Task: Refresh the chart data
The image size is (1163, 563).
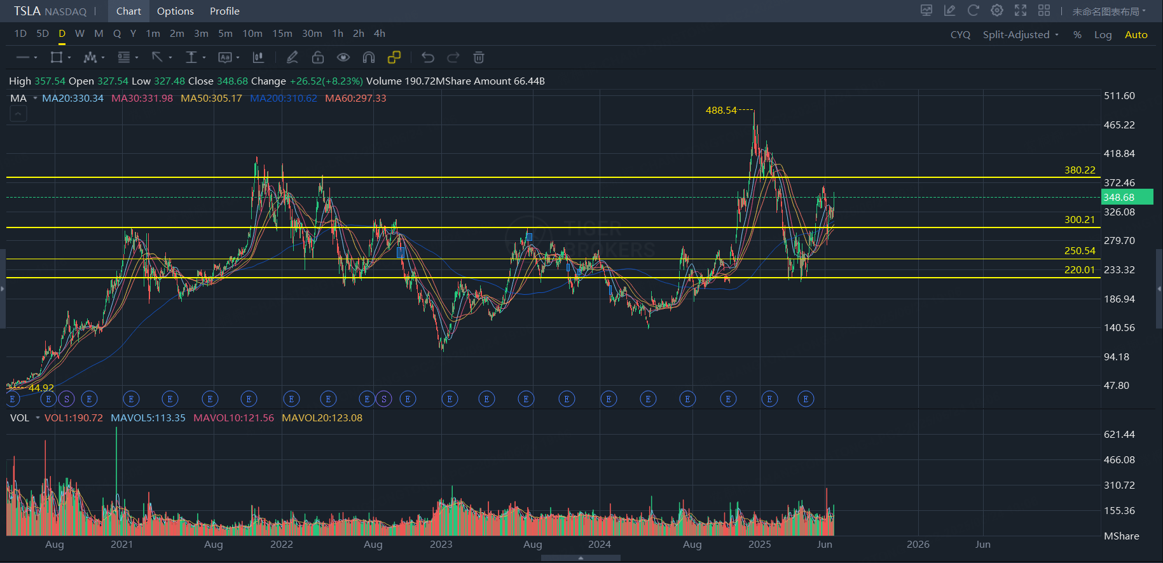Action: pyautogui.click(x=973, y=10)
